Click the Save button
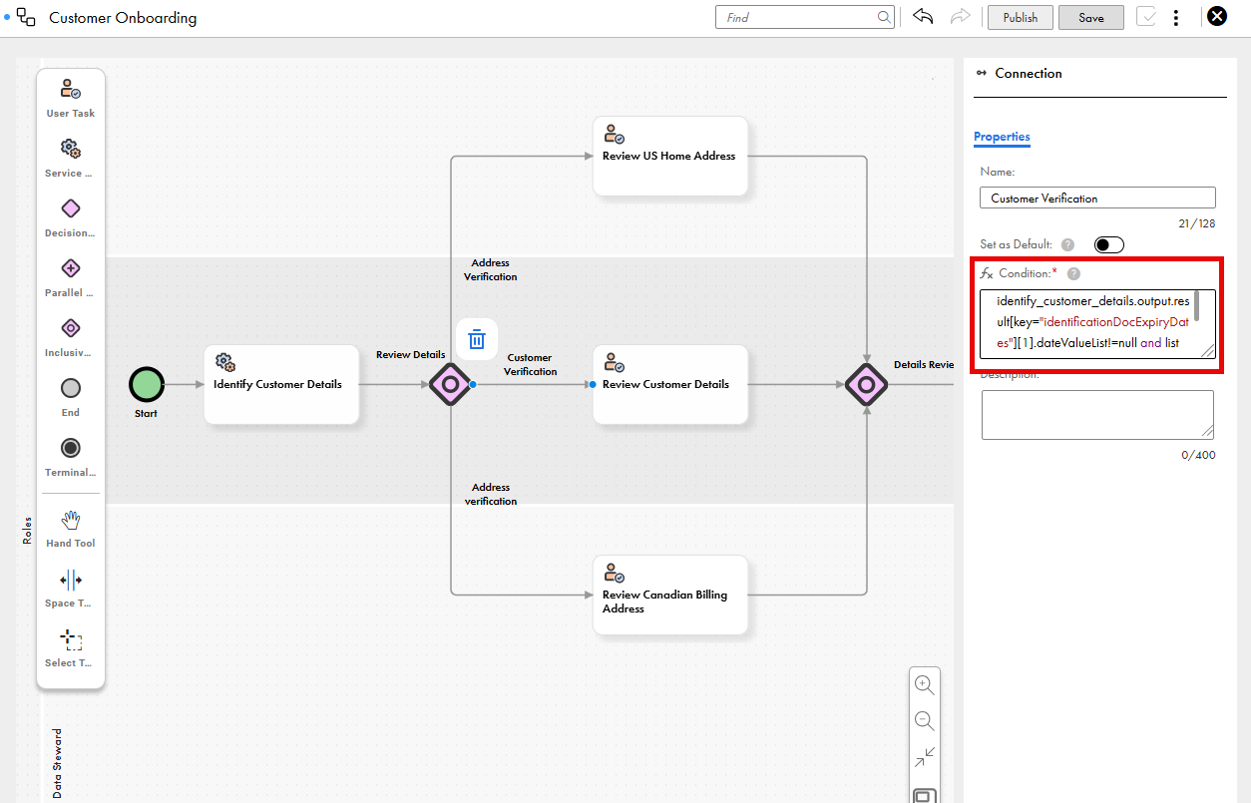 point(1091,17)
